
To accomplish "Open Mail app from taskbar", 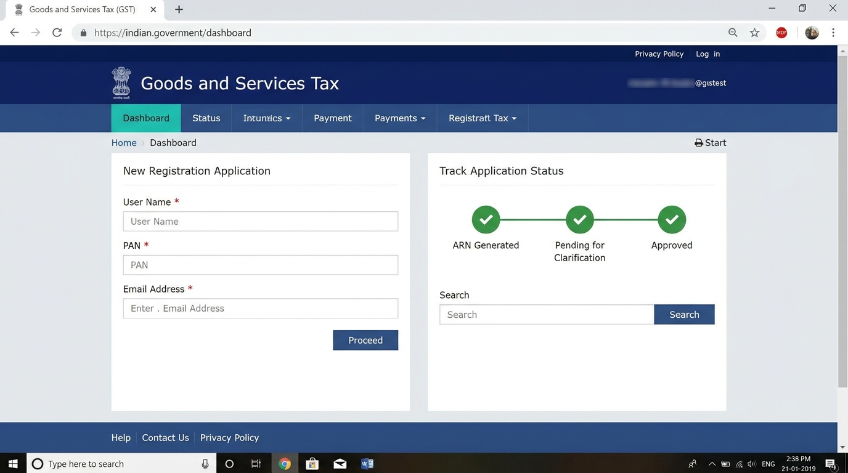I will tap(340, 464).
